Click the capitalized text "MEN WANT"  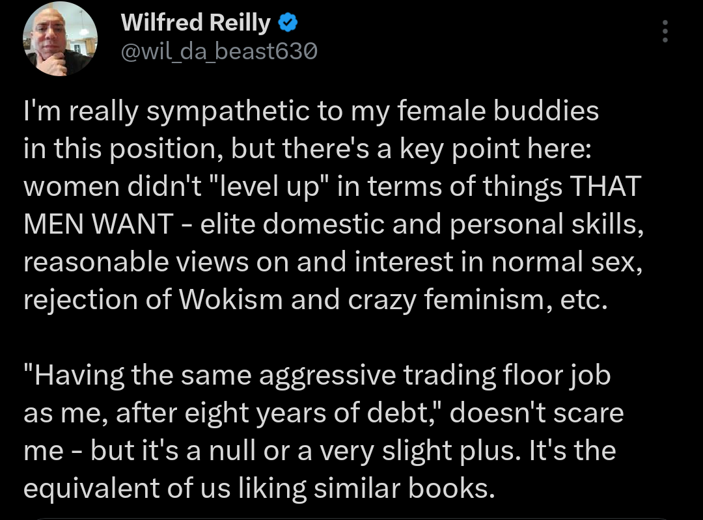coord(98,225)
